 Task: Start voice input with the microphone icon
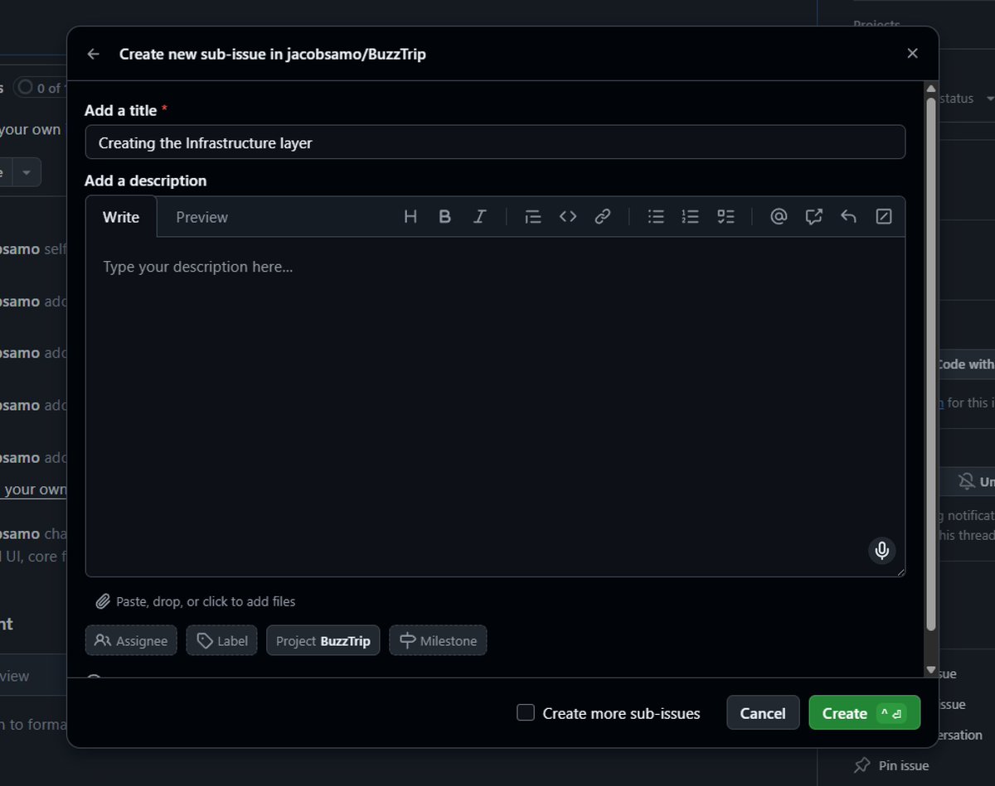[x=881, y=550]
